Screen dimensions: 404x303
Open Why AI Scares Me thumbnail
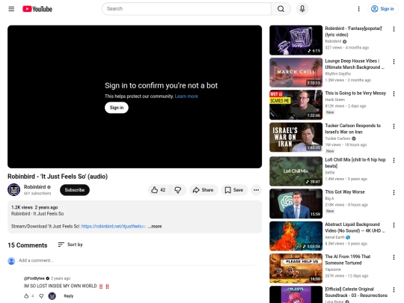pyautogui.click(x=296, y=105)
